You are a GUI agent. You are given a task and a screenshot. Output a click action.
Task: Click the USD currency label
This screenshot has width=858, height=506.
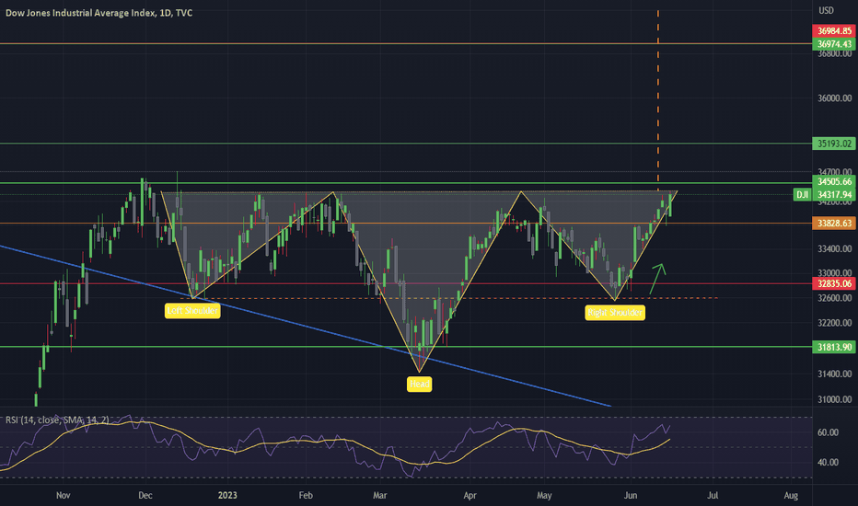coord(826,10)
